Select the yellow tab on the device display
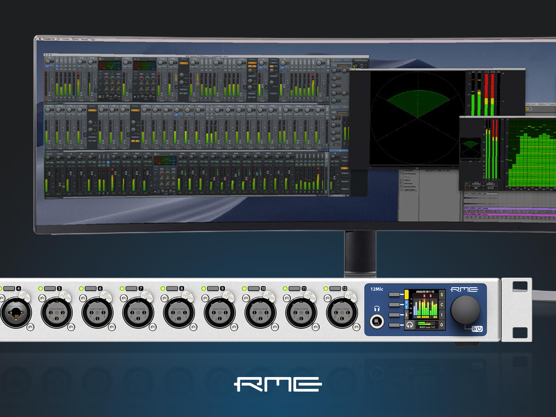556x417 pixels. click(x=407, y=295)
